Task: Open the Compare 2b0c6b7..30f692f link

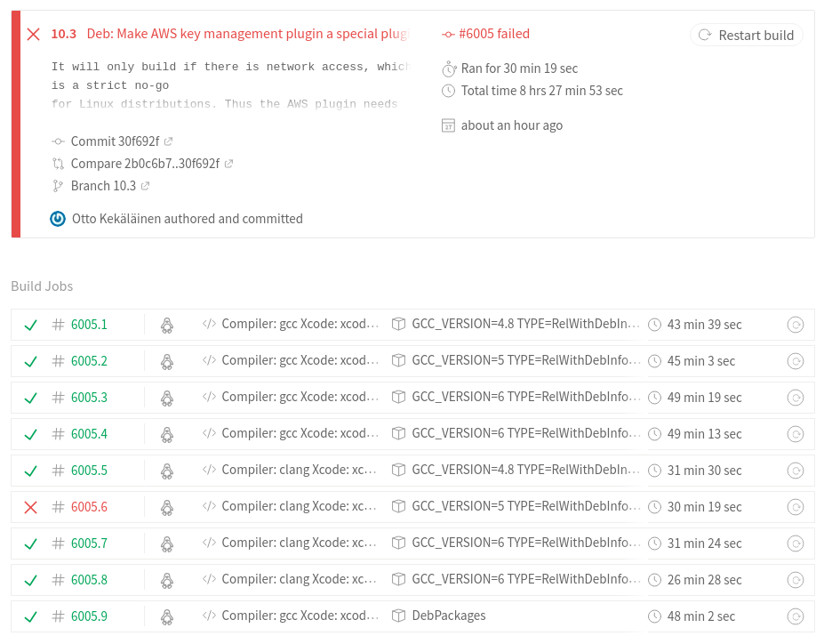Action: pos(145,164)
